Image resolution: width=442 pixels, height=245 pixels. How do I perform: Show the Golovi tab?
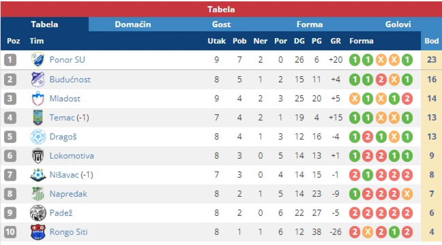398,24
